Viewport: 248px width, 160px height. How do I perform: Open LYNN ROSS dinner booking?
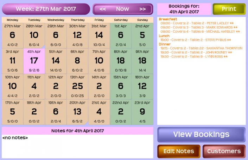tap(194, 56)
